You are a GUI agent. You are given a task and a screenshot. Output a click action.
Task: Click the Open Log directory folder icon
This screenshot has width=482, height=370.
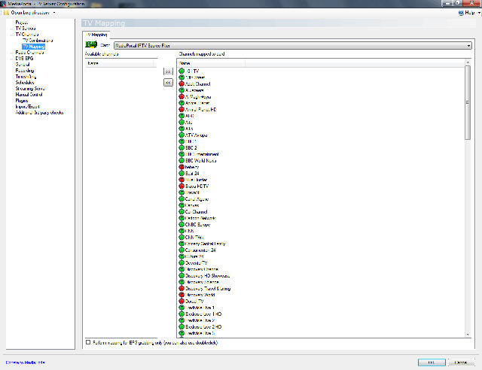coord(6,13)
